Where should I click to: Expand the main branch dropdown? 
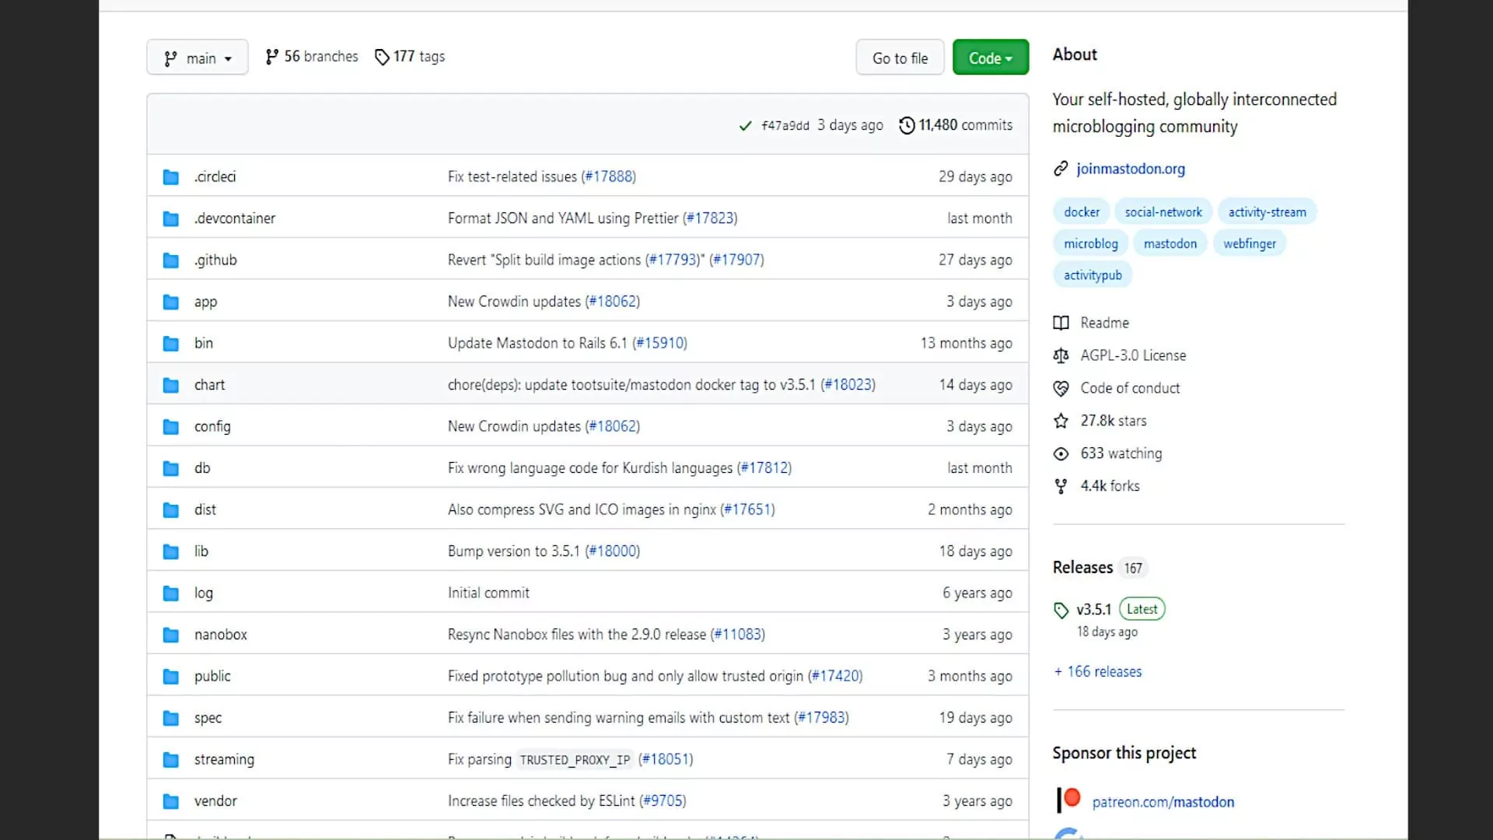click(197, 58)
